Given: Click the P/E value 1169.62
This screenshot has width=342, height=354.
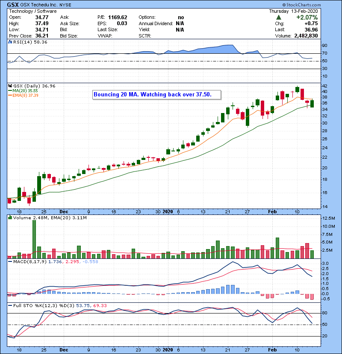Looking at the screenshot, I should coord(118,17).
